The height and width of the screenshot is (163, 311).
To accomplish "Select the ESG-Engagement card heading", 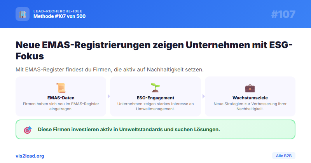I will tap(155, 98).
